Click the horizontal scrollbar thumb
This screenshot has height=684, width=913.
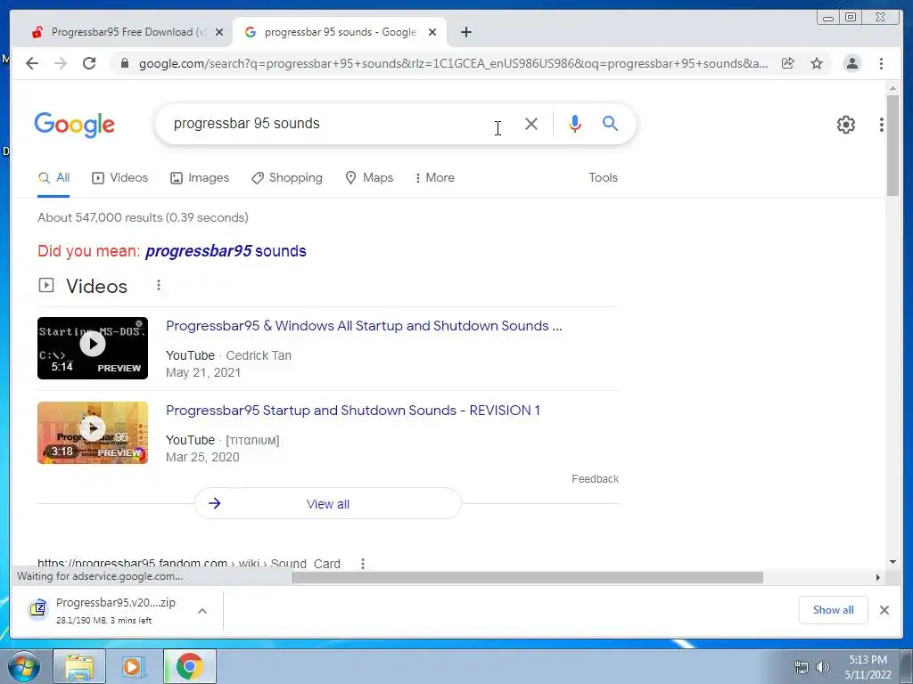(528, 577)
